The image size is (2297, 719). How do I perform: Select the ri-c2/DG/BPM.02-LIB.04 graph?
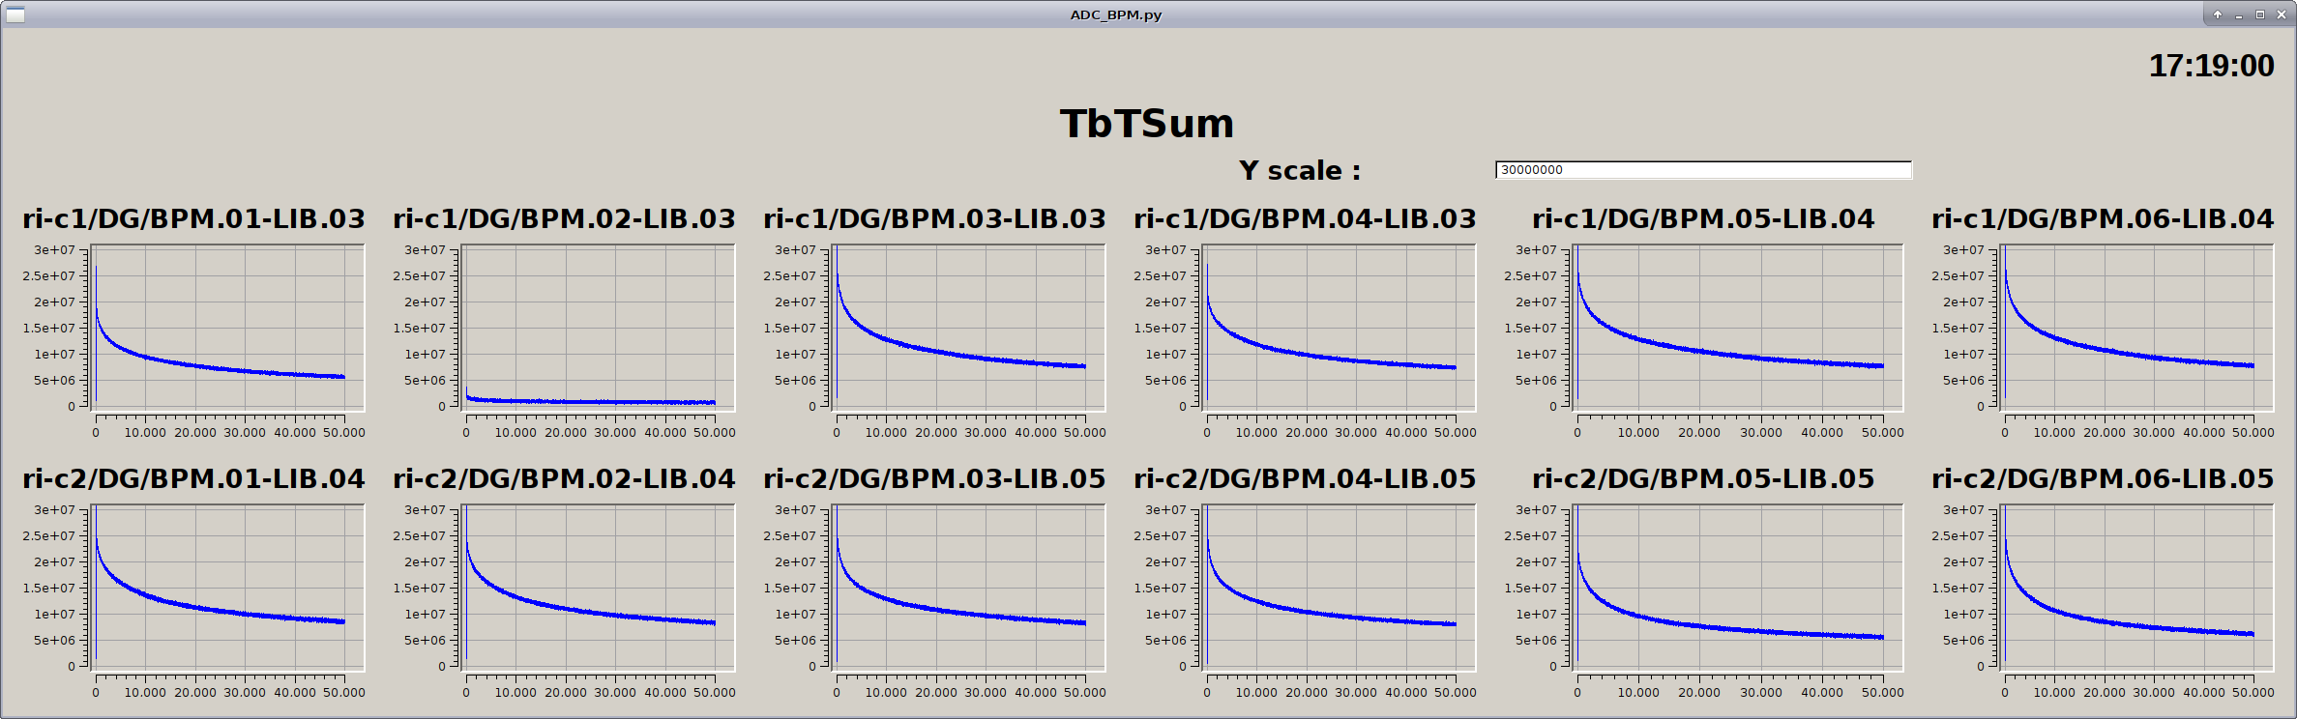click(x=598, y=587)
